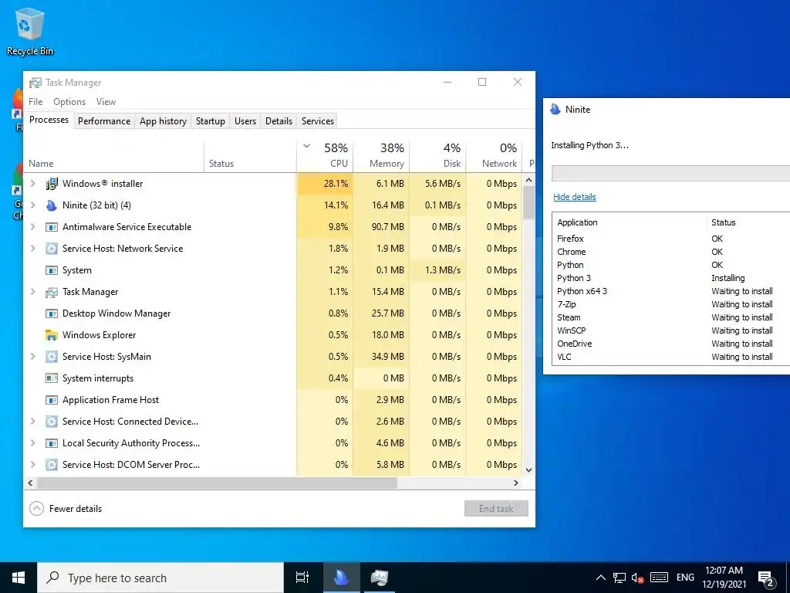790x593 pixels.
Task: Click the scroll down arrow of process list
Action: pos(528,470)
